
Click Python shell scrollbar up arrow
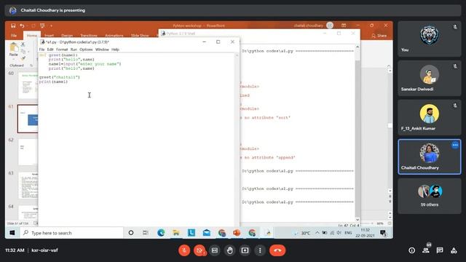point(358,47)
